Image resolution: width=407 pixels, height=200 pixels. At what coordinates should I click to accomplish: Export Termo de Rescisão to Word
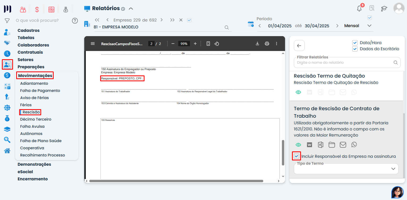pos(309,145)
